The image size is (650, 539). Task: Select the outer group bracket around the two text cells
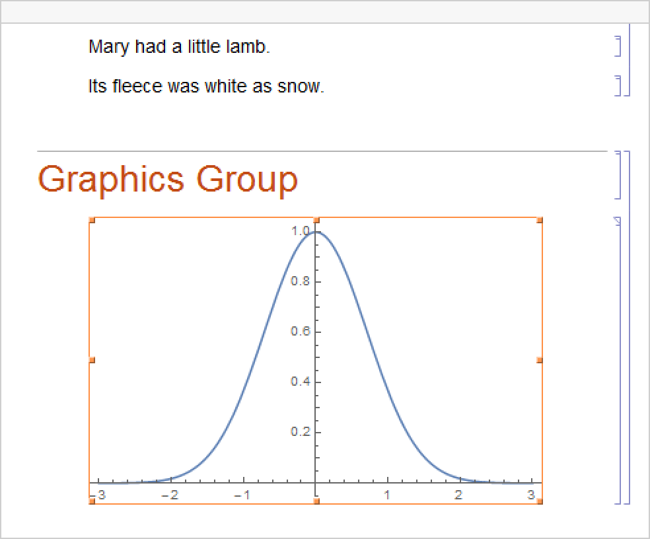coord(628,61)
